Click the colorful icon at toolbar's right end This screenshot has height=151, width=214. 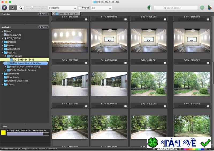(209, 8)
